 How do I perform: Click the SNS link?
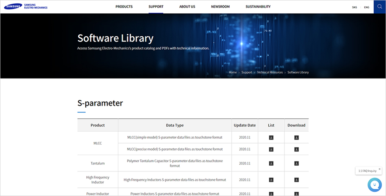tap(354, 7)
